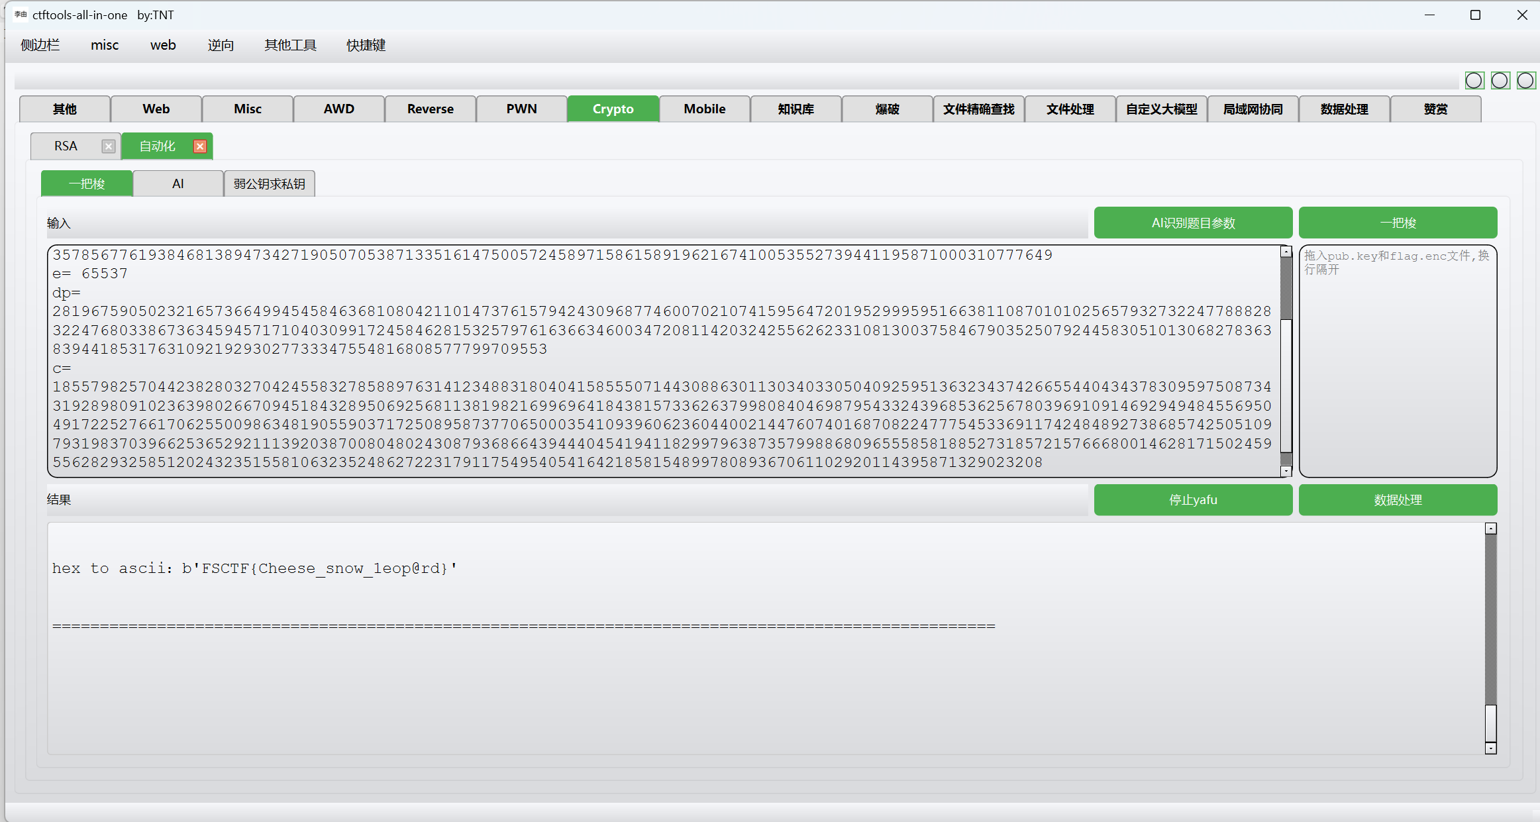Click the result box scrollbar up arrow
The width and height of the screenshot is (1540, 822).
1490,529
